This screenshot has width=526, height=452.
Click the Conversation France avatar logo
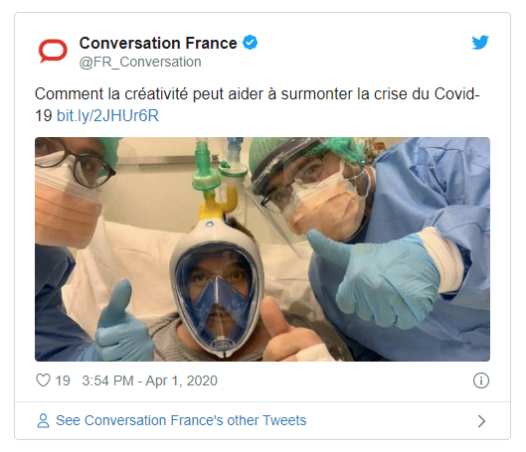53,51
